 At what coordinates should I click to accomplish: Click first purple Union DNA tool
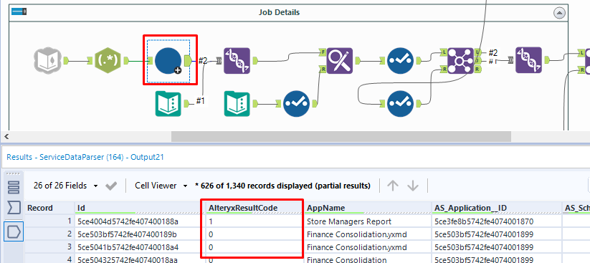(237, 61)
